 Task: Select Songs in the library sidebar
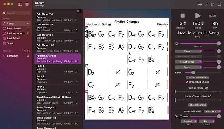pyautogui.click(x=16, y=24)
